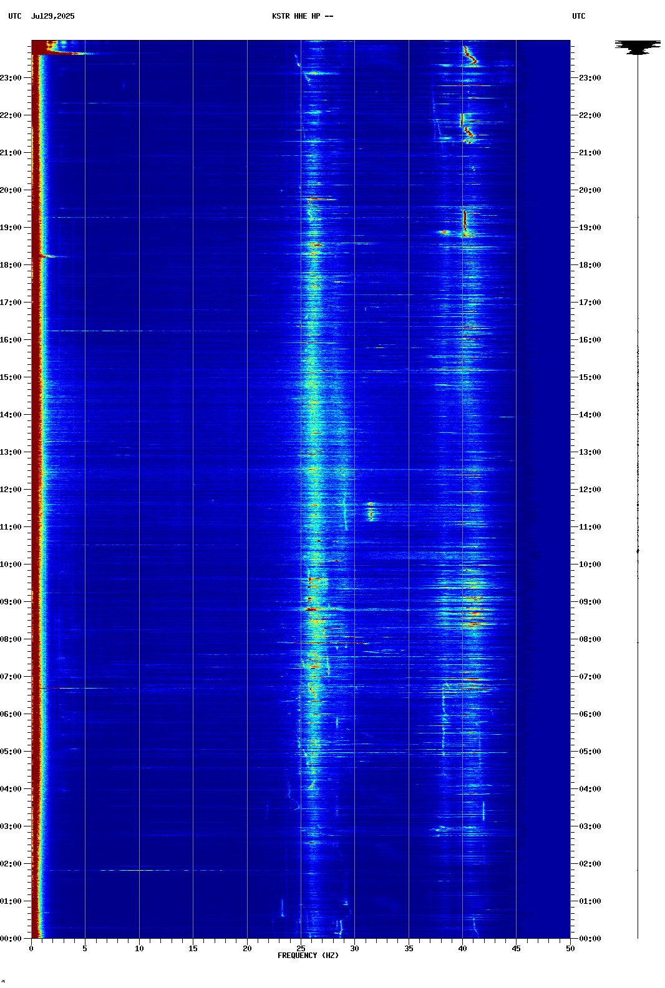
Task: Click 14:00 on the right time axis
Action: click(x=590, y=415)
